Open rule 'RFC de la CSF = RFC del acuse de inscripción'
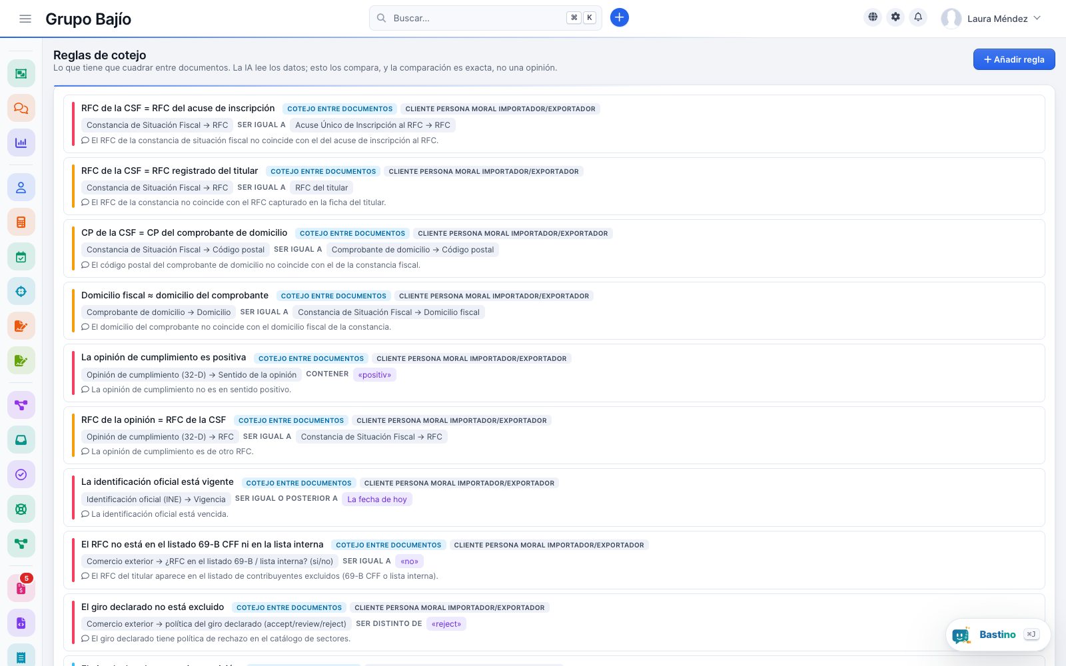The image size is (1066, 666). point(554,124)
